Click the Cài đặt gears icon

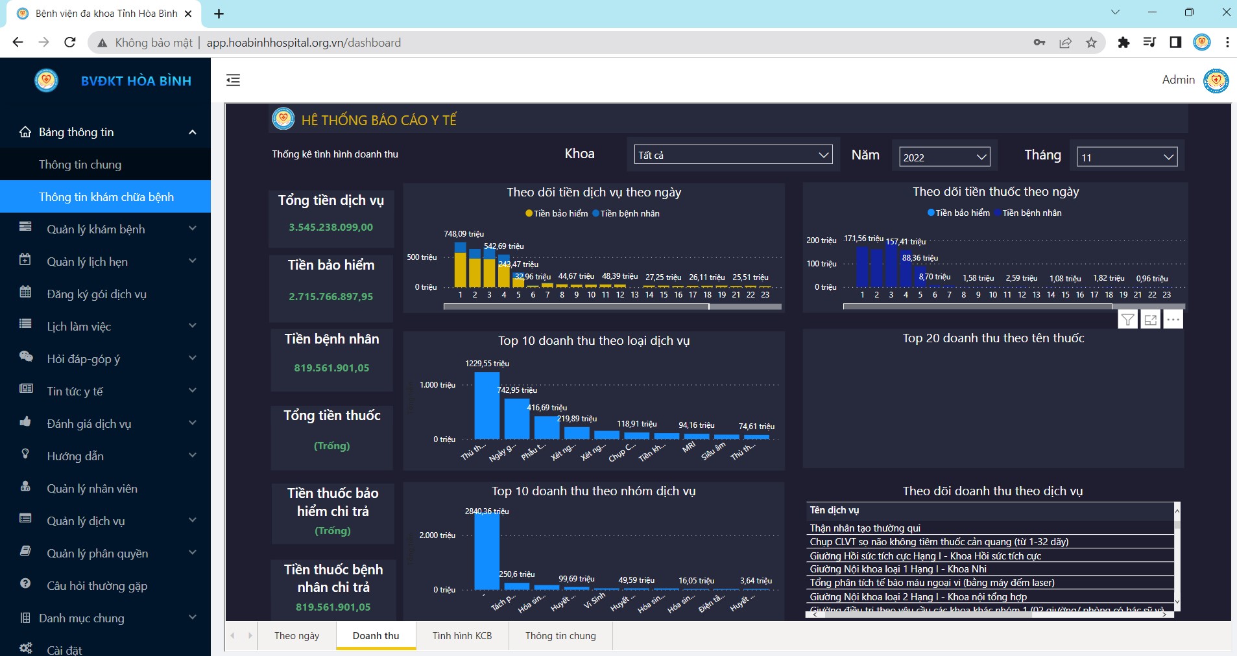[x=26, y=648]
